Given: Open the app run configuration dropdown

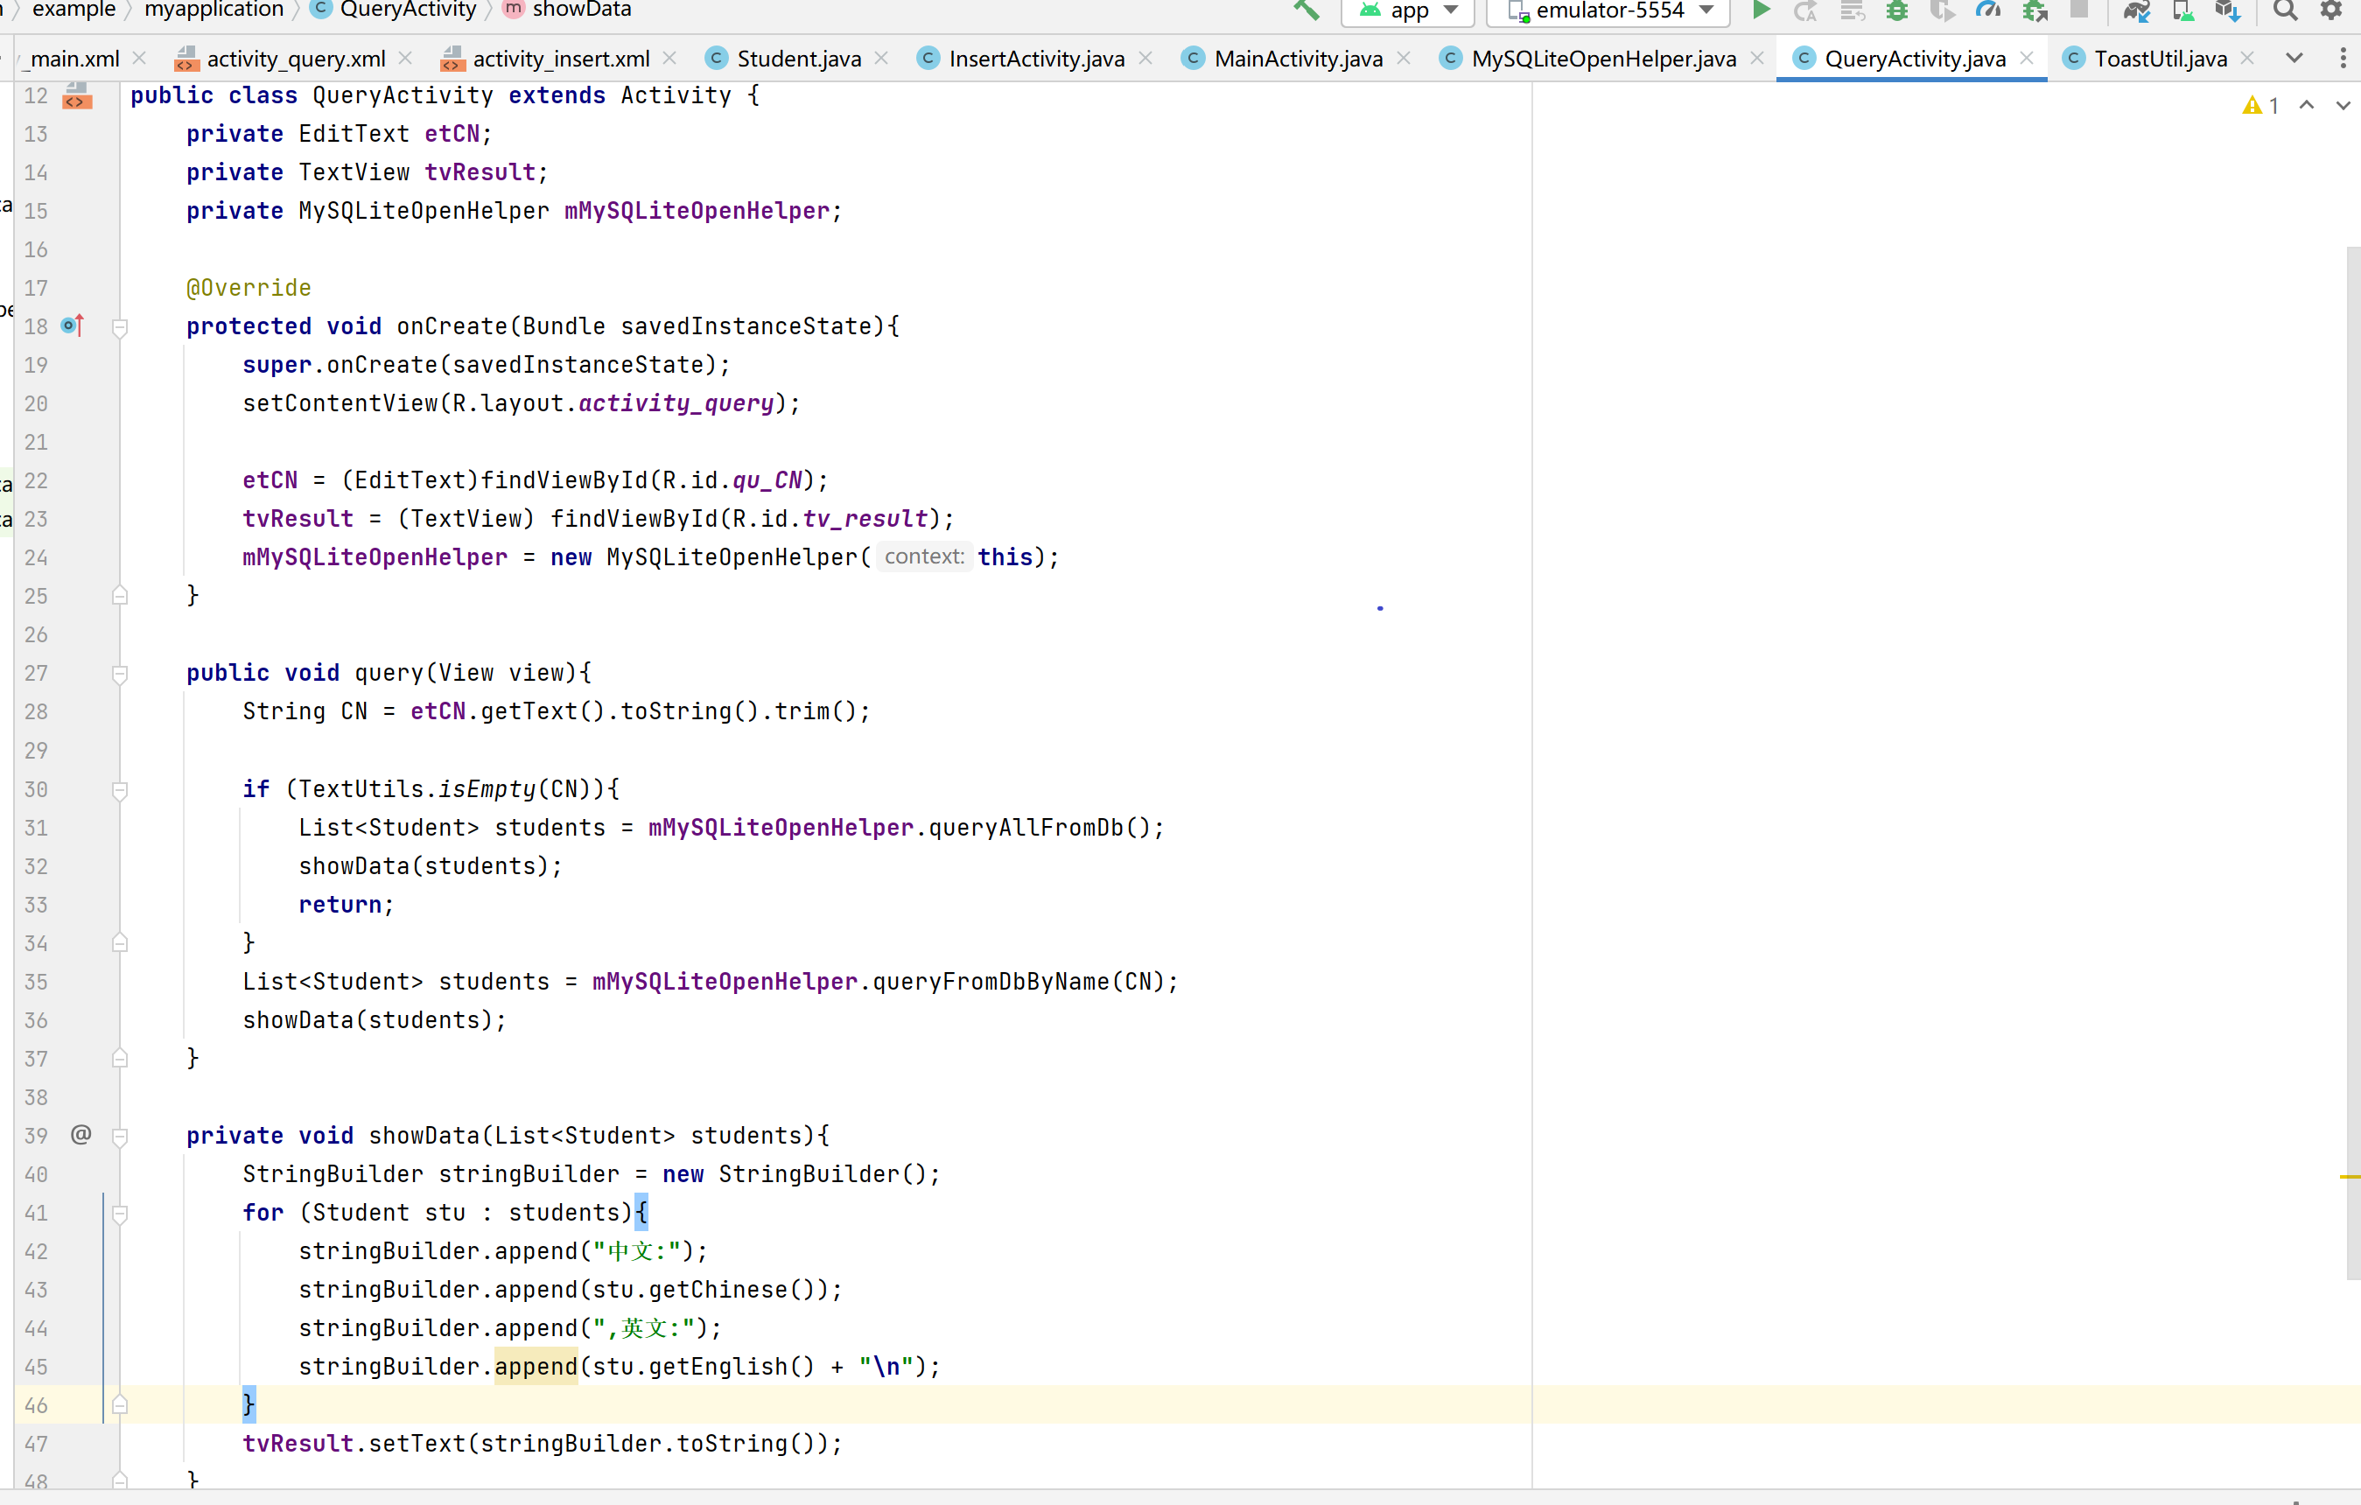Looking at the screenshot, I should pos(1408,10).
